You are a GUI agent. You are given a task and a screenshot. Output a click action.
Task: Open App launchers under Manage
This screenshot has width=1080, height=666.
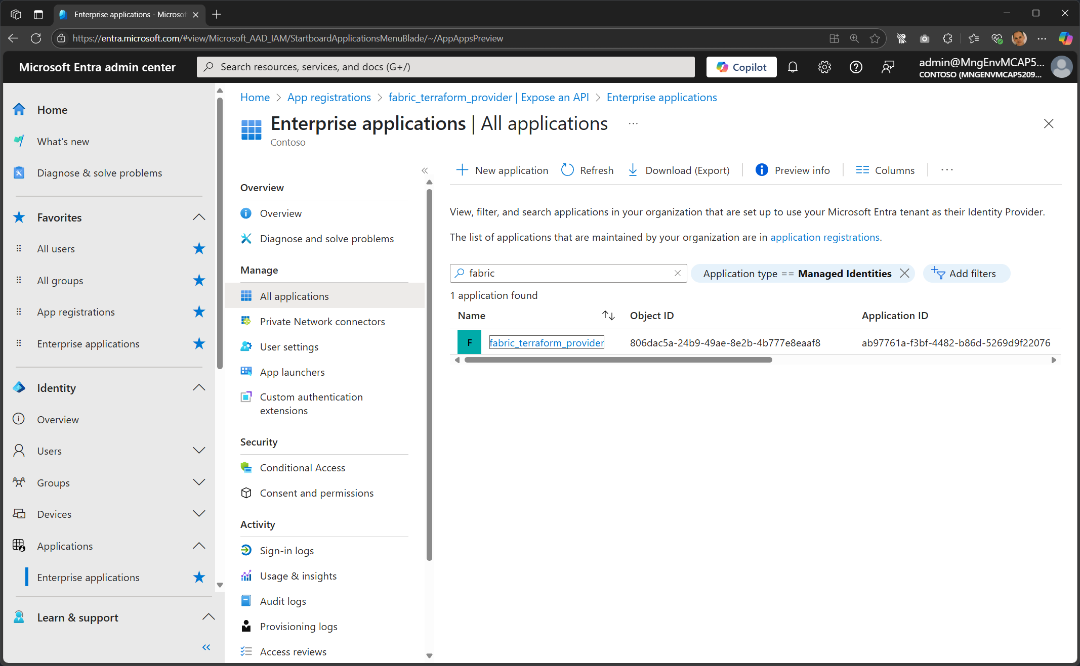click(x=292, y=372)
